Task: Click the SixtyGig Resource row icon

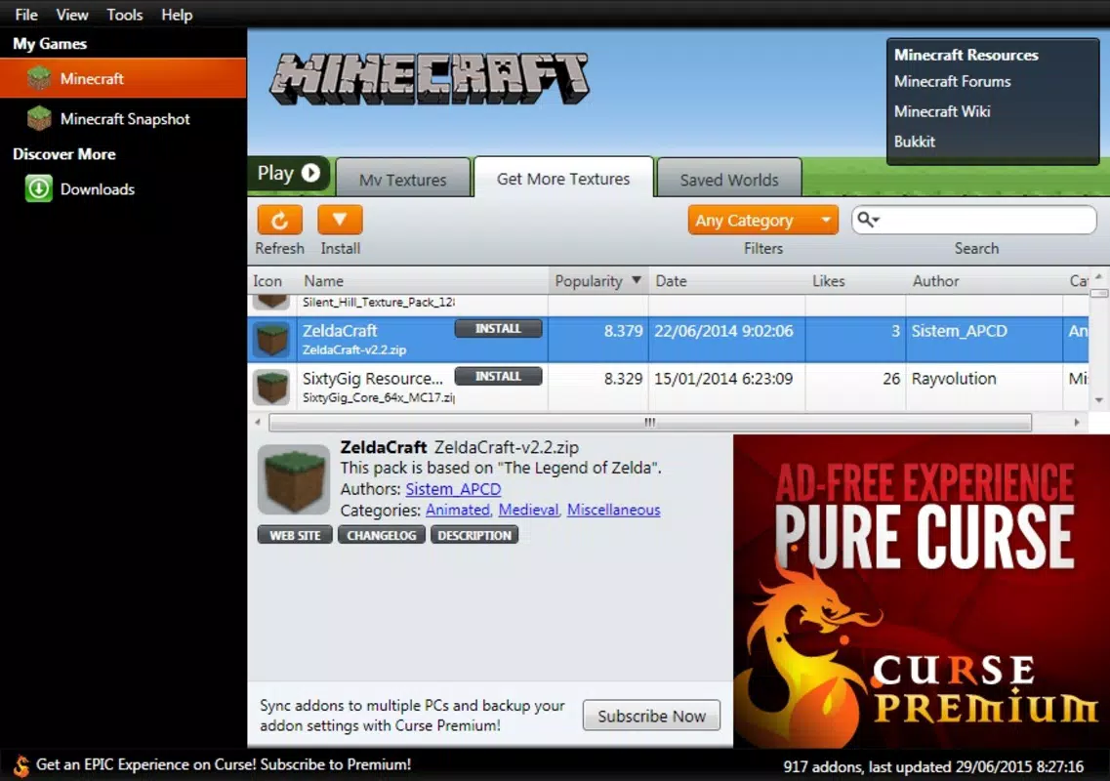Action: point(271,387)
